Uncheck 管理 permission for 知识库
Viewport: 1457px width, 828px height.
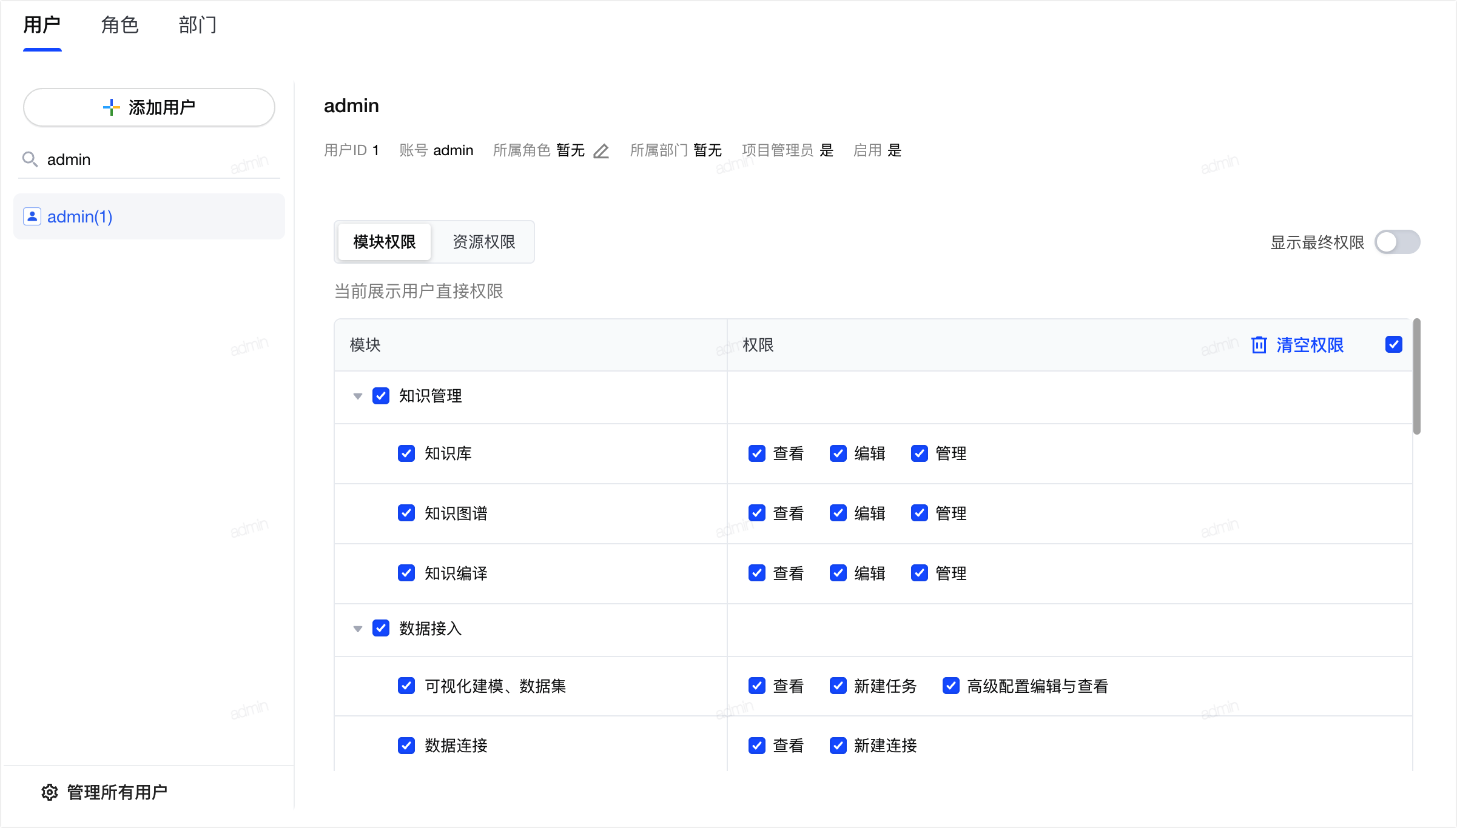(x=920, y=453)
